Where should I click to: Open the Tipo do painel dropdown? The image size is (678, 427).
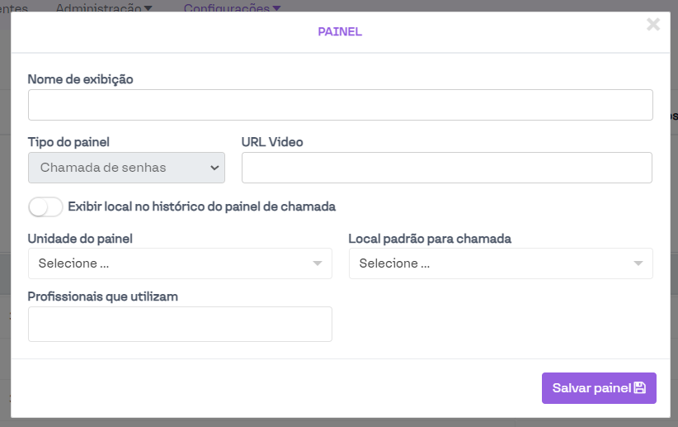point(126,168)
